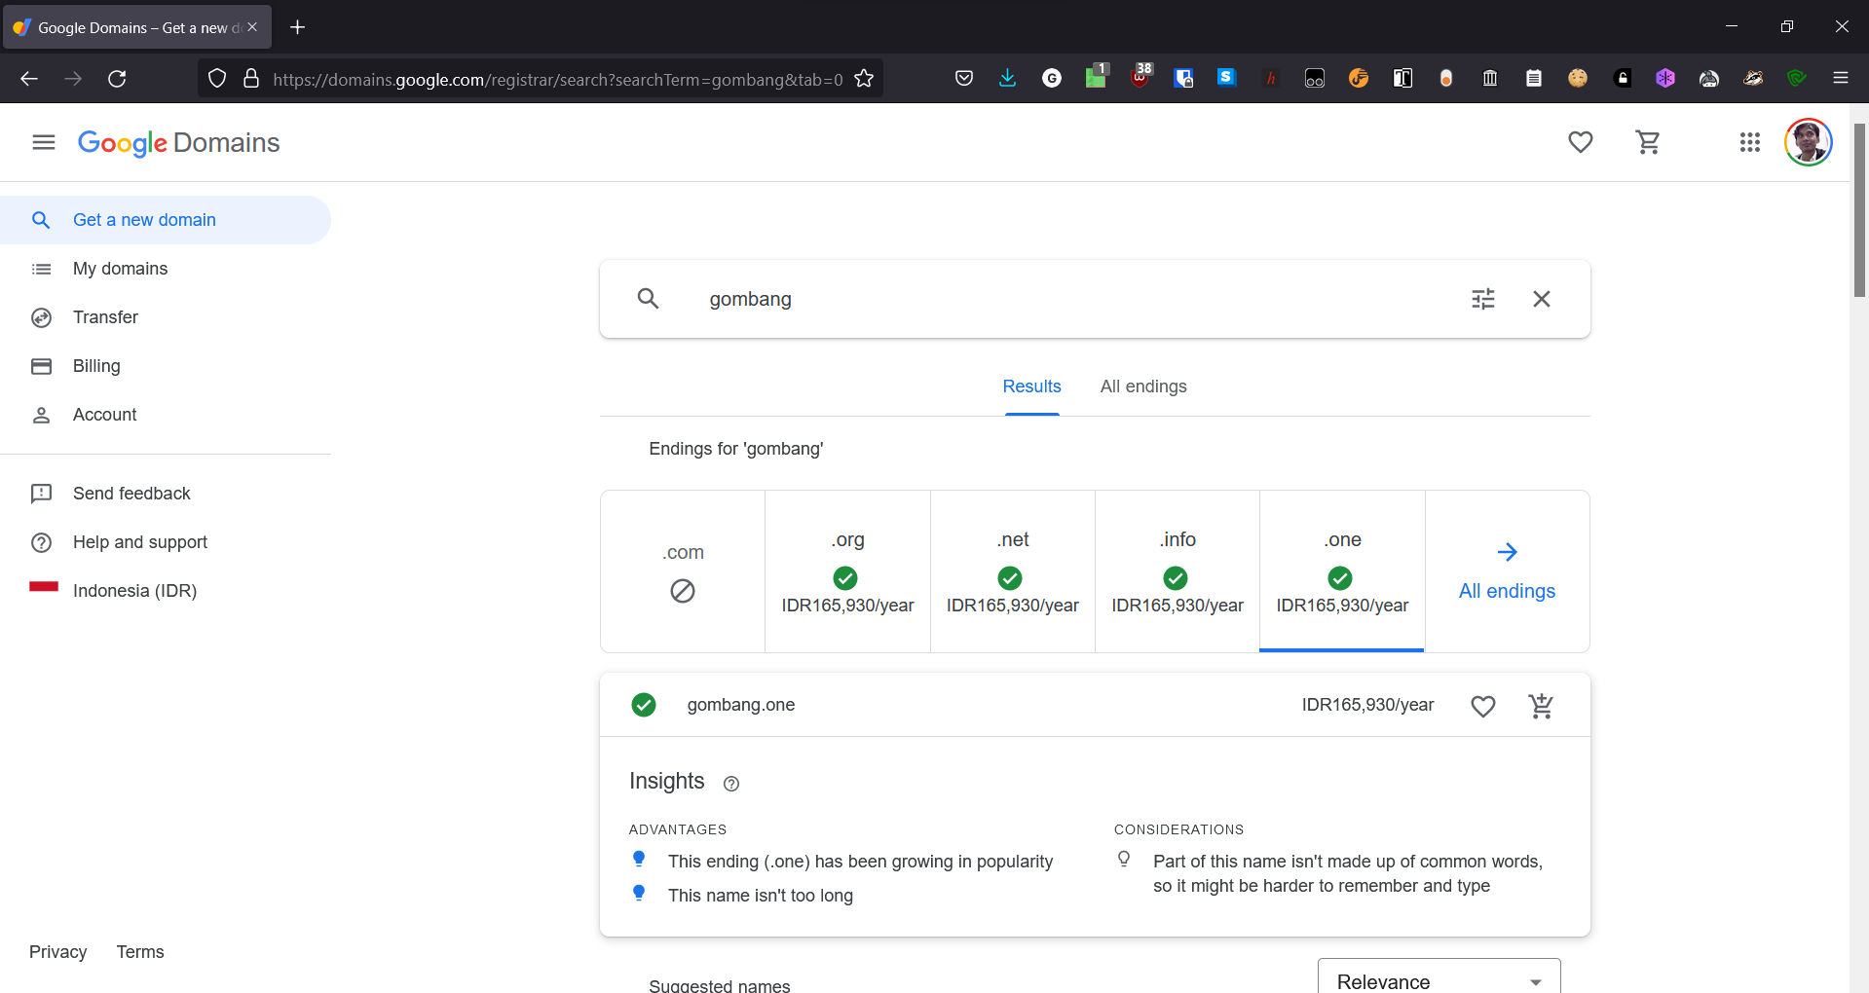This screenshot has height=993, width=1869.
Task: Click the reader/columns extension icon
Action: (1402, 78)
